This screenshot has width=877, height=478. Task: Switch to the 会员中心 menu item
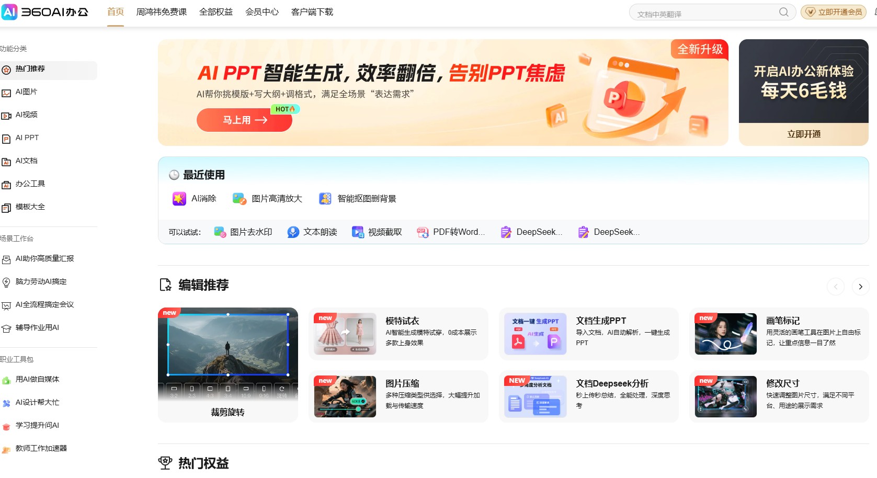[262, 12]
